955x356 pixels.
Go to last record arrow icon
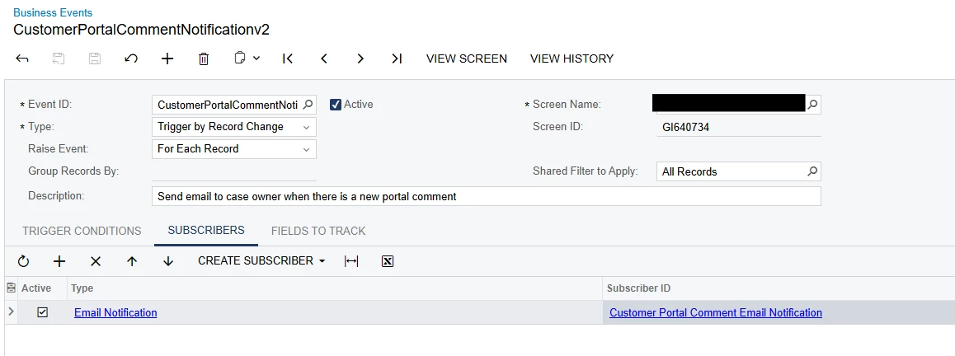click(397, 59)
